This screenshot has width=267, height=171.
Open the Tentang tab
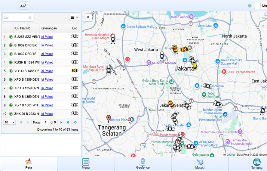(257, 164)
